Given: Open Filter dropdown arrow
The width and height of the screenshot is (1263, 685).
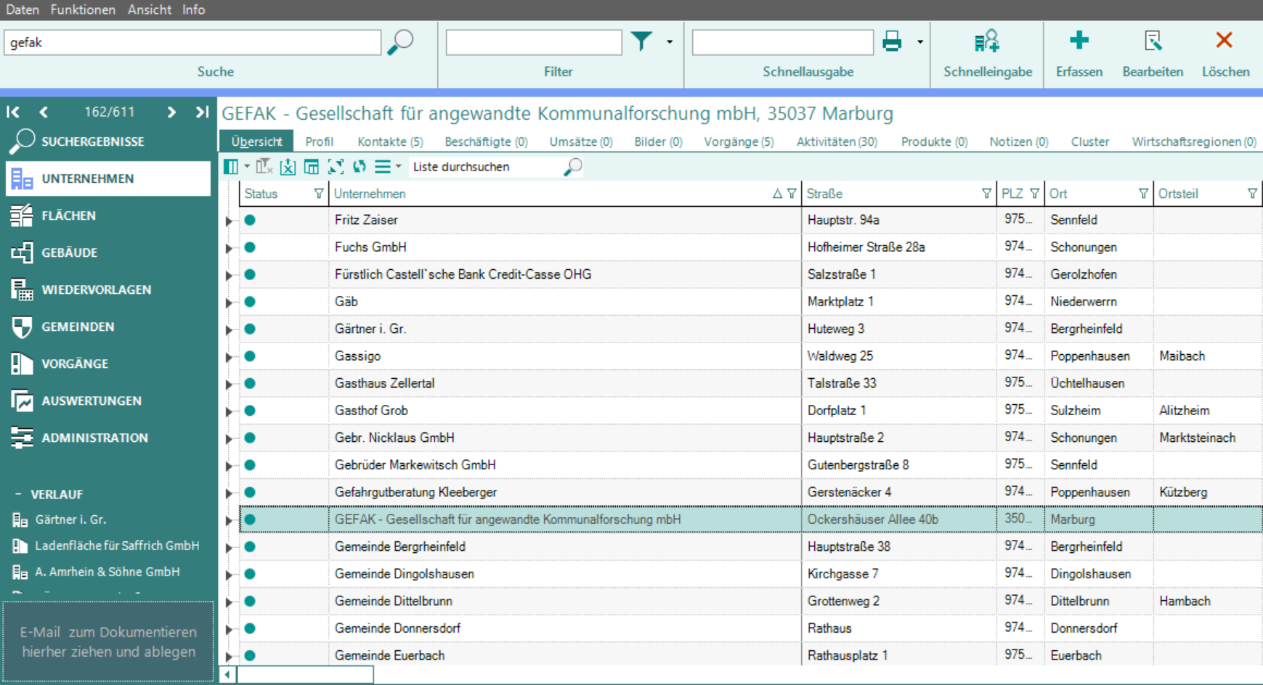Looking at the screenshot, I should 670,42.
